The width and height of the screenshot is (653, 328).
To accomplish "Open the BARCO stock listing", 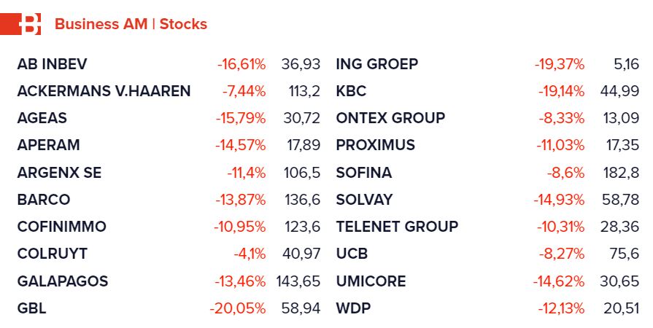I will 44,200.
